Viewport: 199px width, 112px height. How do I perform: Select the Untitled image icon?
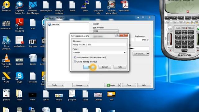pos(98,96)
